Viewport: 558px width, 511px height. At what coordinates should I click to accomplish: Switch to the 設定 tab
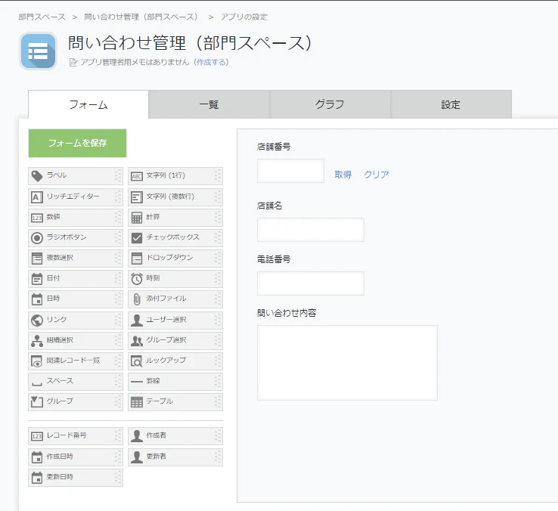(451, 104)
